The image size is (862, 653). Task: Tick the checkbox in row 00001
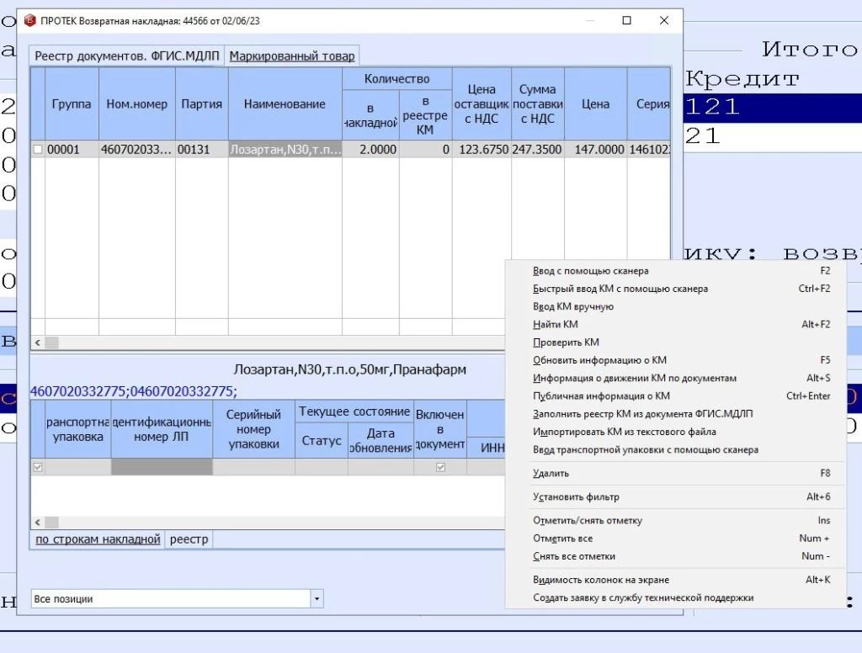click(x=38, y=149)
